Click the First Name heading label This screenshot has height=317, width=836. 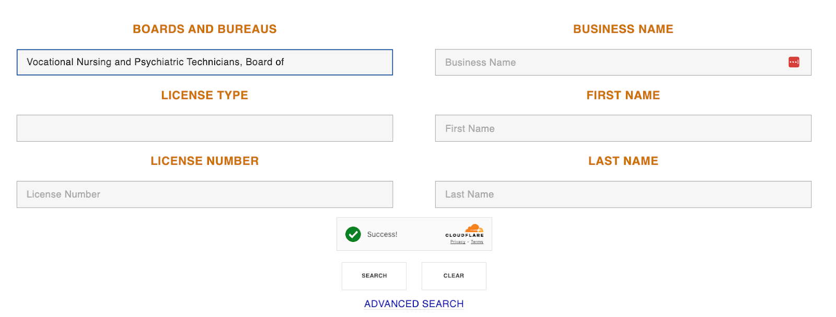[x=623, y=95]
